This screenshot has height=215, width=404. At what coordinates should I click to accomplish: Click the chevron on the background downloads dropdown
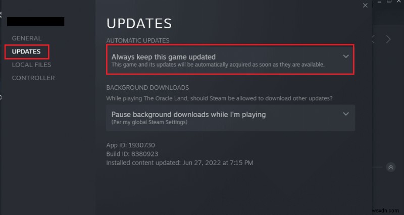(346, 114)
